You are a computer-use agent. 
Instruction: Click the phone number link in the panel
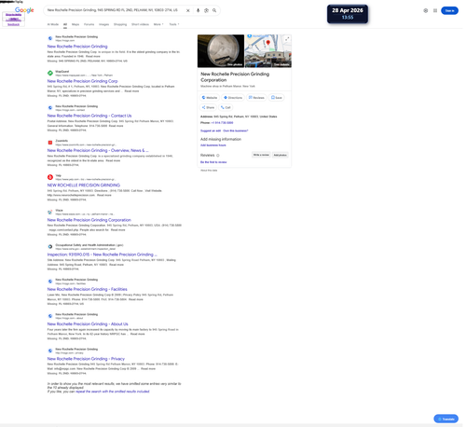click(x=222, y=123)
